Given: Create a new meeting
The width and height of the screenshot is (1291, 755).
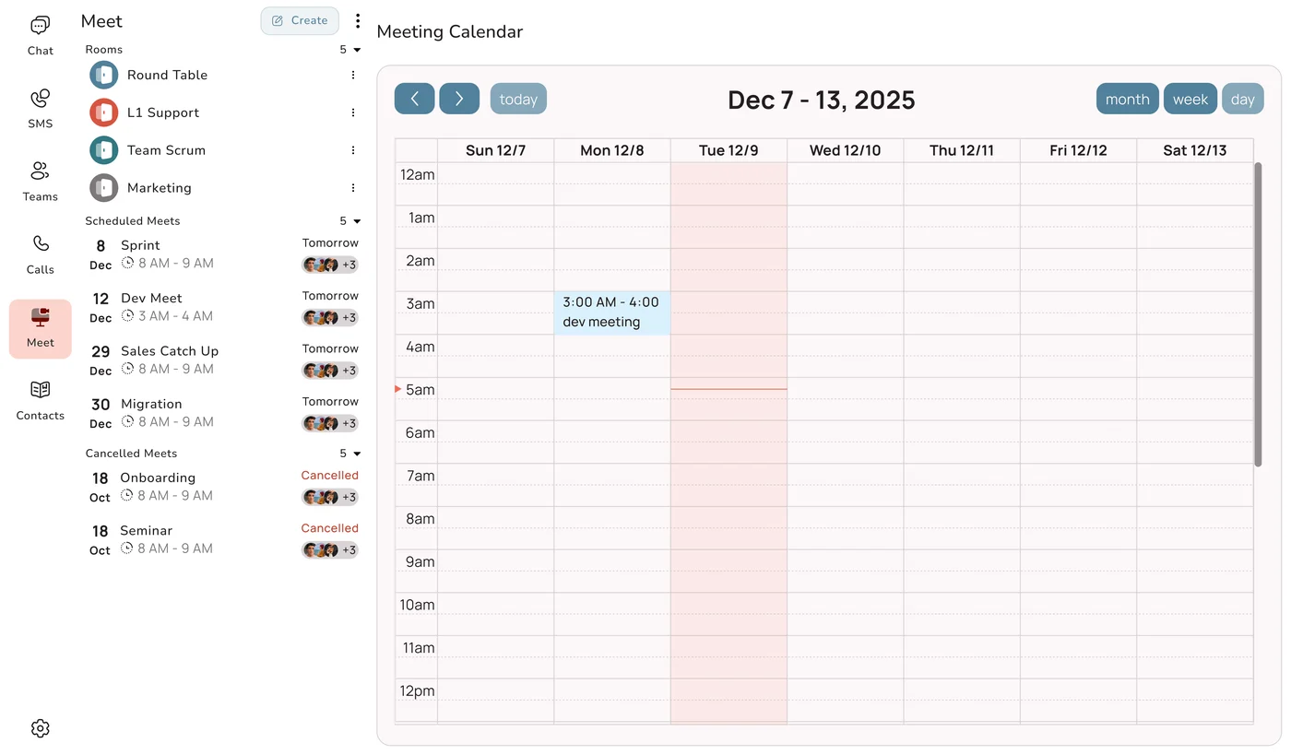Looking at the screenshot, I should tap(300, 20).
